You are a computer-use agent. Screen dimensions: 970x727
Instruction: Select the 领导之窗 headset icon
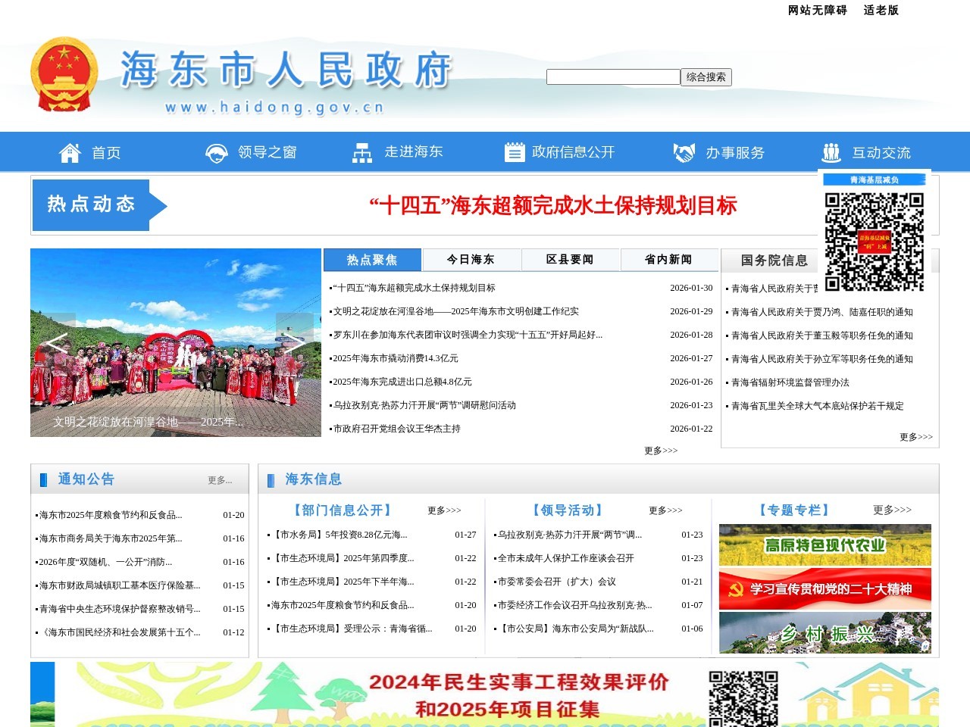(x=216, y=151)
